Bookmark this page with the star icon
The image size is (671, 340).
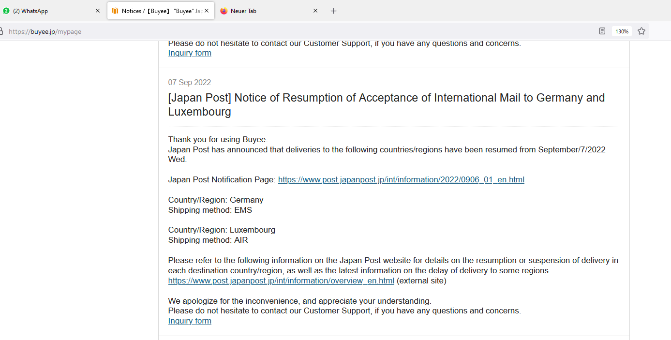(x=641, y=31)
